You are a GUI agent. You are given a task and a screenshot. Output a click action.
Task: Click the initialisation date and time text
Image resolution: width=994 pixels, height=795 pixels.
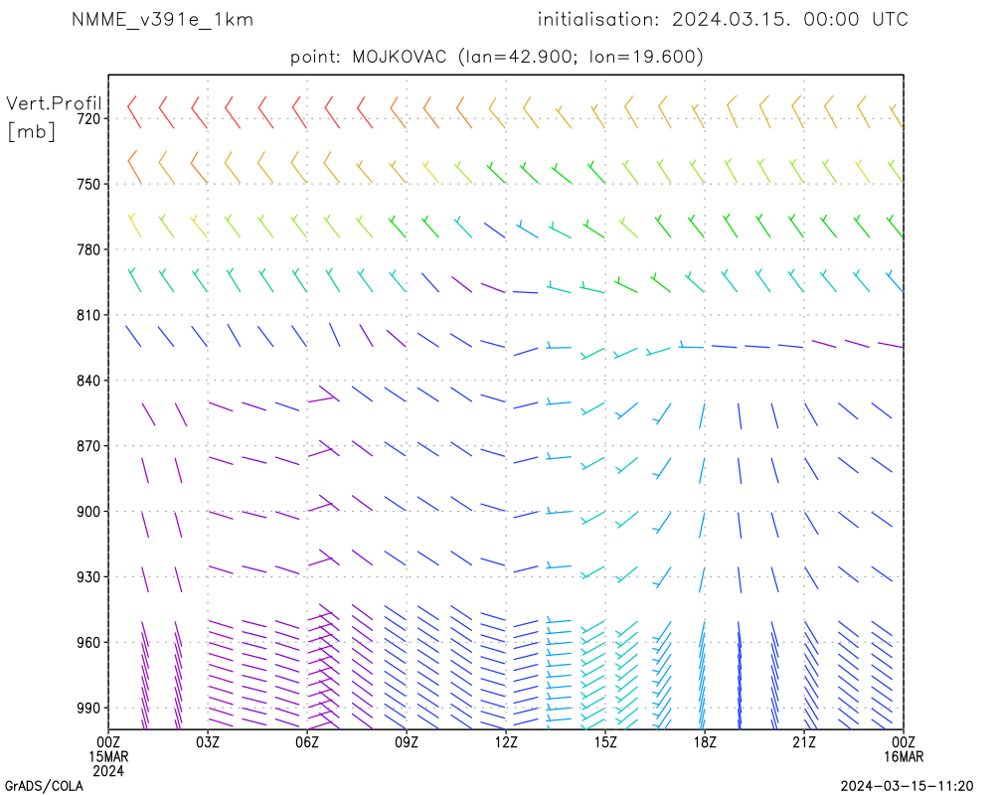[723, 20]
